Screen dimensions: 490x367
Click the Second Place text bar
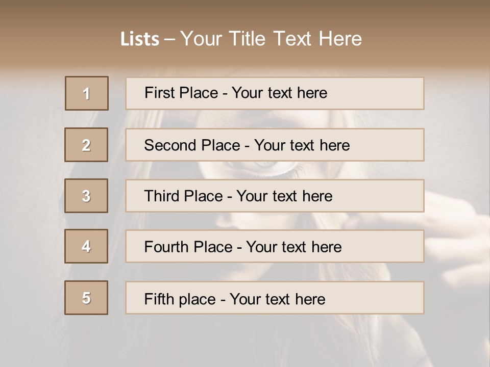tap(275, 145)
